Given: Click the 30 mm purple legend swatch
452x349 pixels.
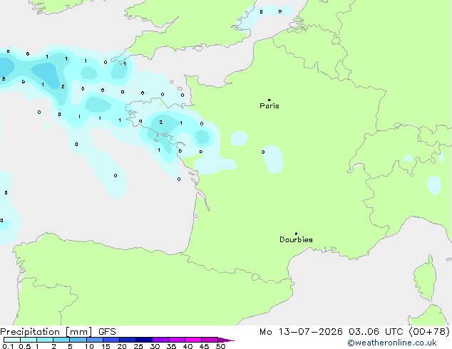Looking at the screenshot, I should click(160, 340).
